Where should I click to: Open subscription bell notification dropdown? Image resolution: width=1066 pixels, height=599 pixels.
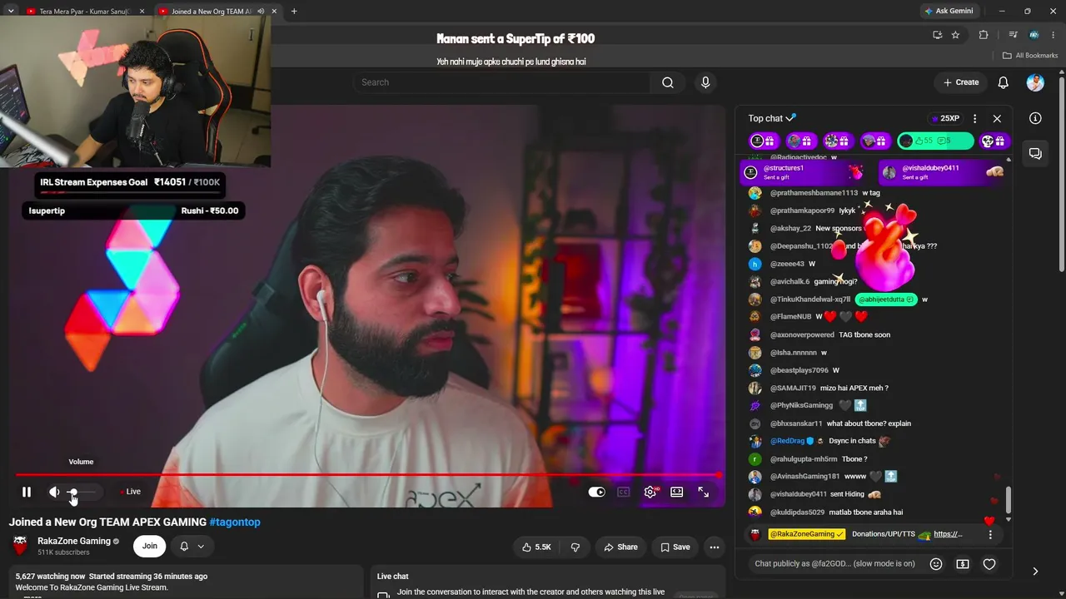click(192, 547)
